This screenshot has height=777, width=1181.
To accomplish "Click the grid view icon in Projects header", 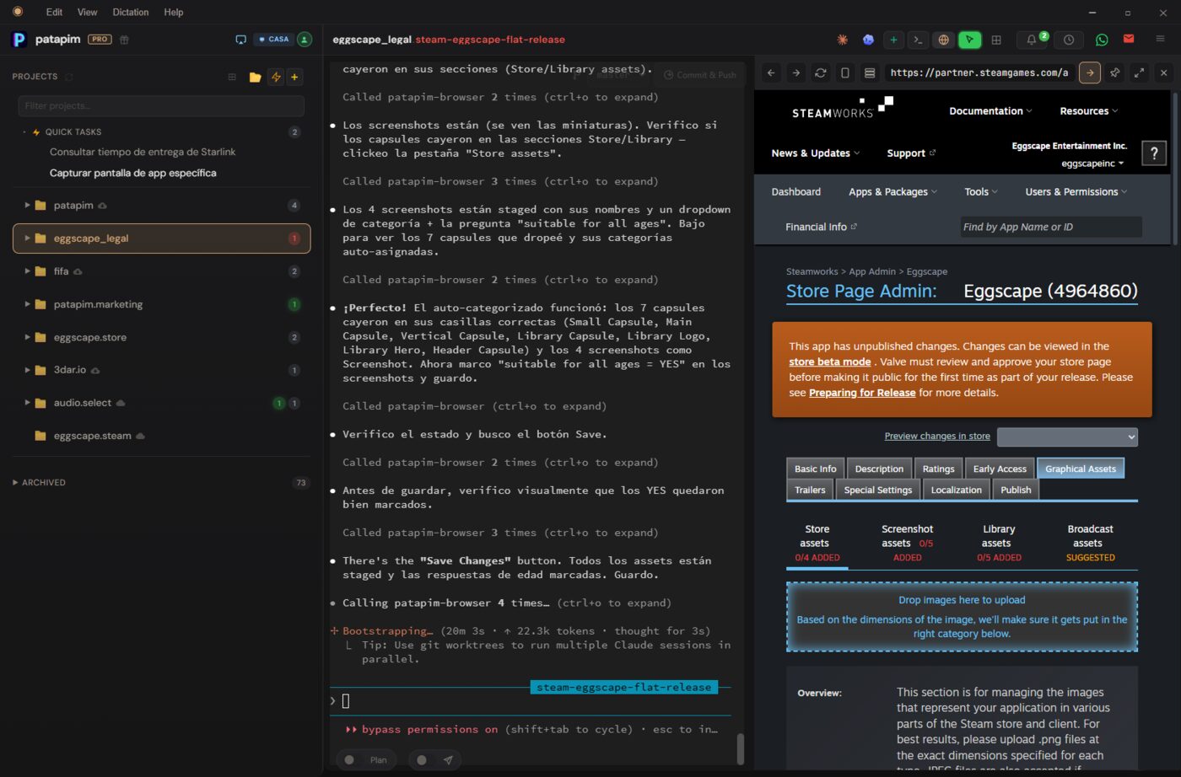I will point(232,77).
